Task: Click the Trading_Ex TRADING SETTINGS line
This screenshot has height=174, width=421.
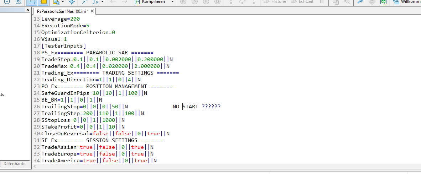Action: coord(110,73)
